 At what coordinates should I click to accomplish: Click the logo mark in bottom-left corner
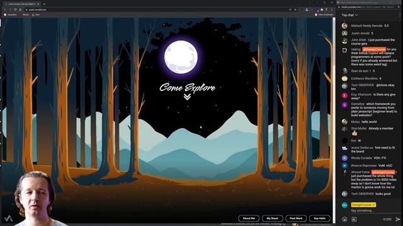click(8, 218)
